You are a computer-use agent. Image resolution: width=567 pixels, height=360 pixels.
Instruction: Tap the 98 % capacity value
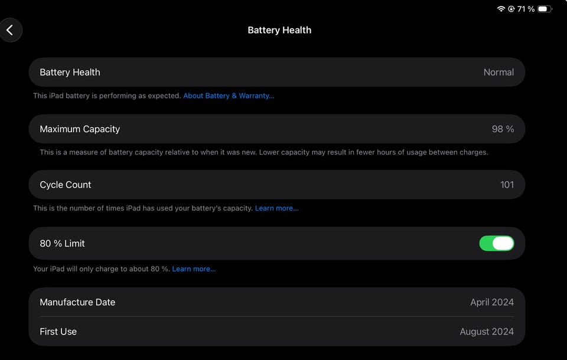(503, 129)
